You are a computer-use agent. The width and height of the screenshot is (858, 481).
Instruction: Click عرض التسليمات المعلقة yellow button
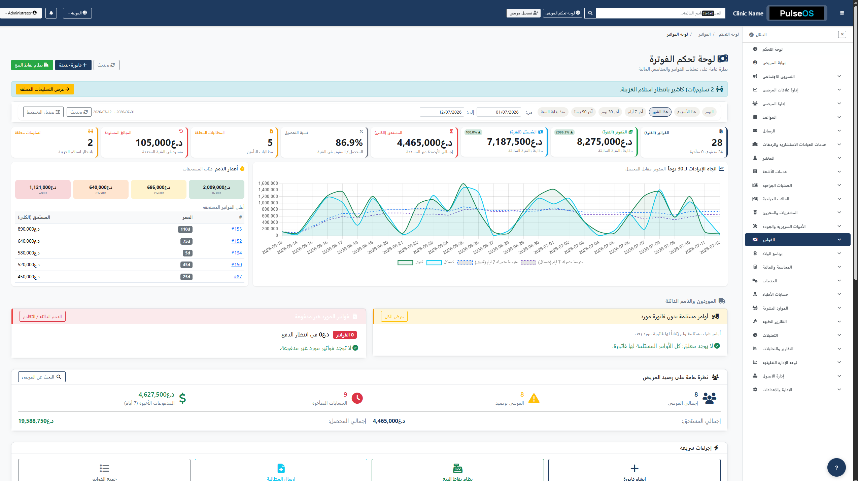[x=45, y=89]
